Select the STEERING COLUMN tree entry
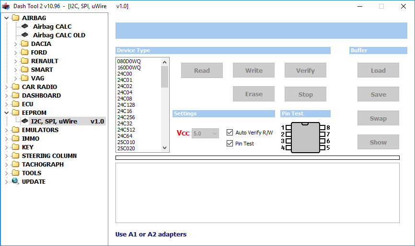This screenshot has height=246, width=415. (x=49, y=156)
